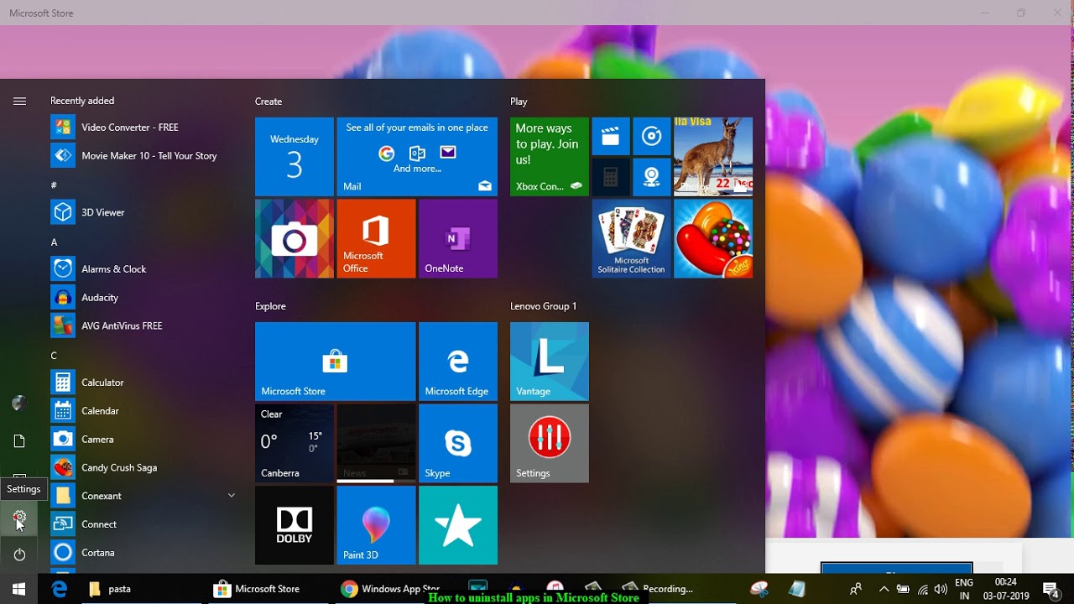Open the Power options button
The width and height of the screenshot is (1074, 604).
(x=19, y=555)
